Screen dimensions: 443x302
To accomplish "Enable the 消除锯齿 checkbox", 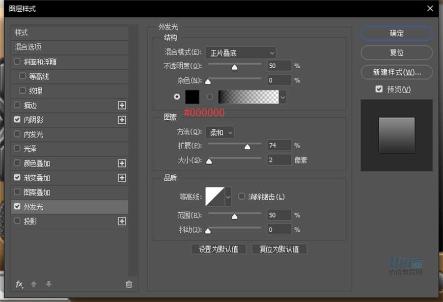I will [241, 196].
